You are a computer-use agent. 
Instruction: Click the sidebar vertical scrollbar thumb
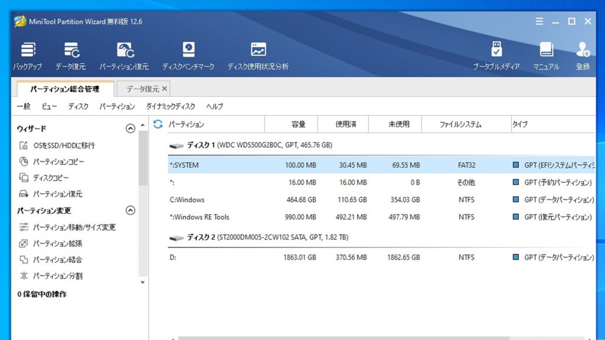tap(143, 158)
